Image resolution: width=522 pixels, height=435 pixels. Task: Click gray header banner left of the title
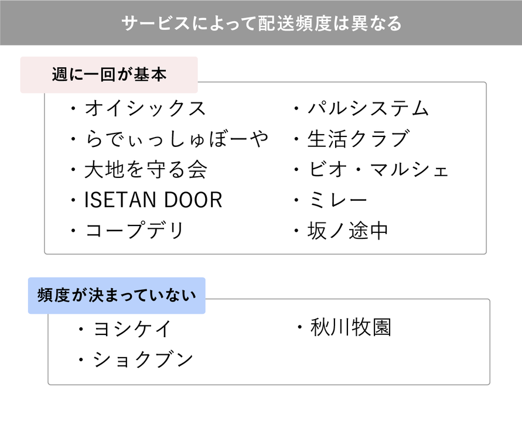coord(59,23)
